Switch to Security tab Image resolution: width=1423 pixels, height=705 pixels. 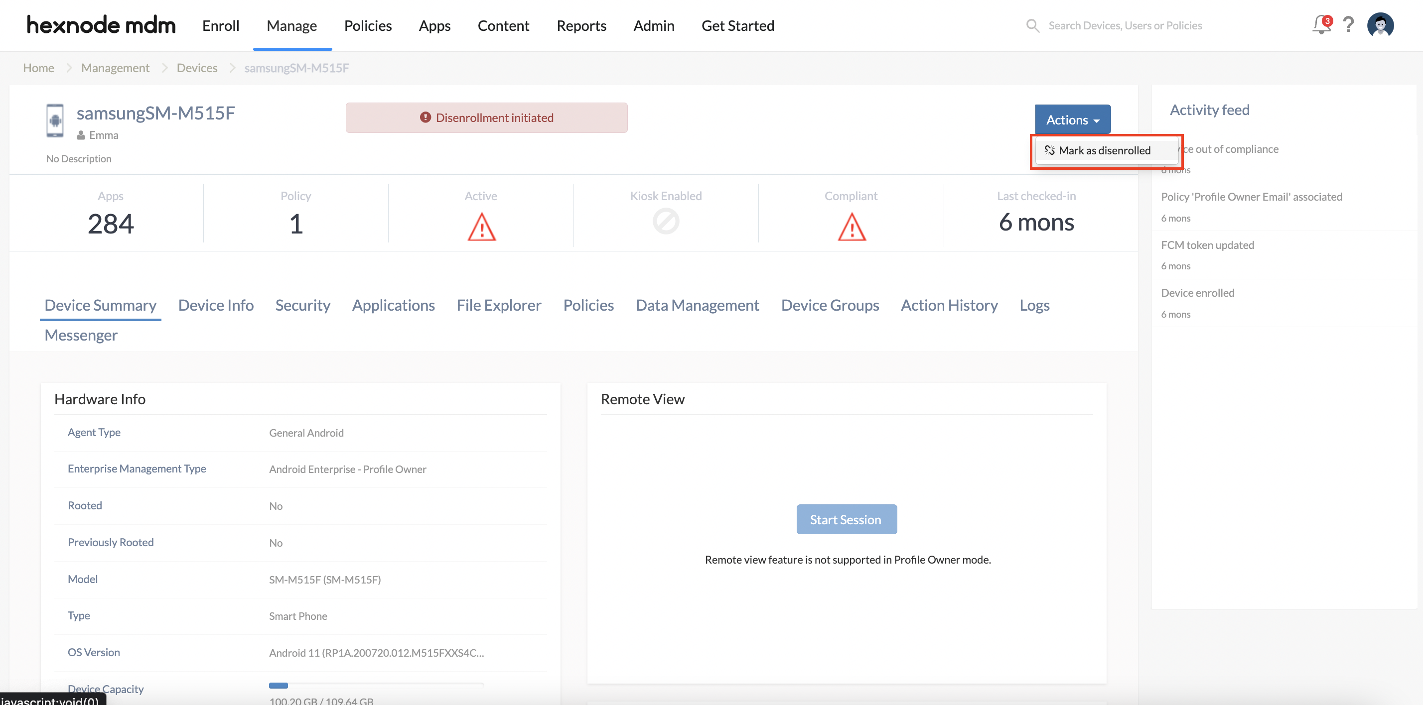(x=303, y=305)
